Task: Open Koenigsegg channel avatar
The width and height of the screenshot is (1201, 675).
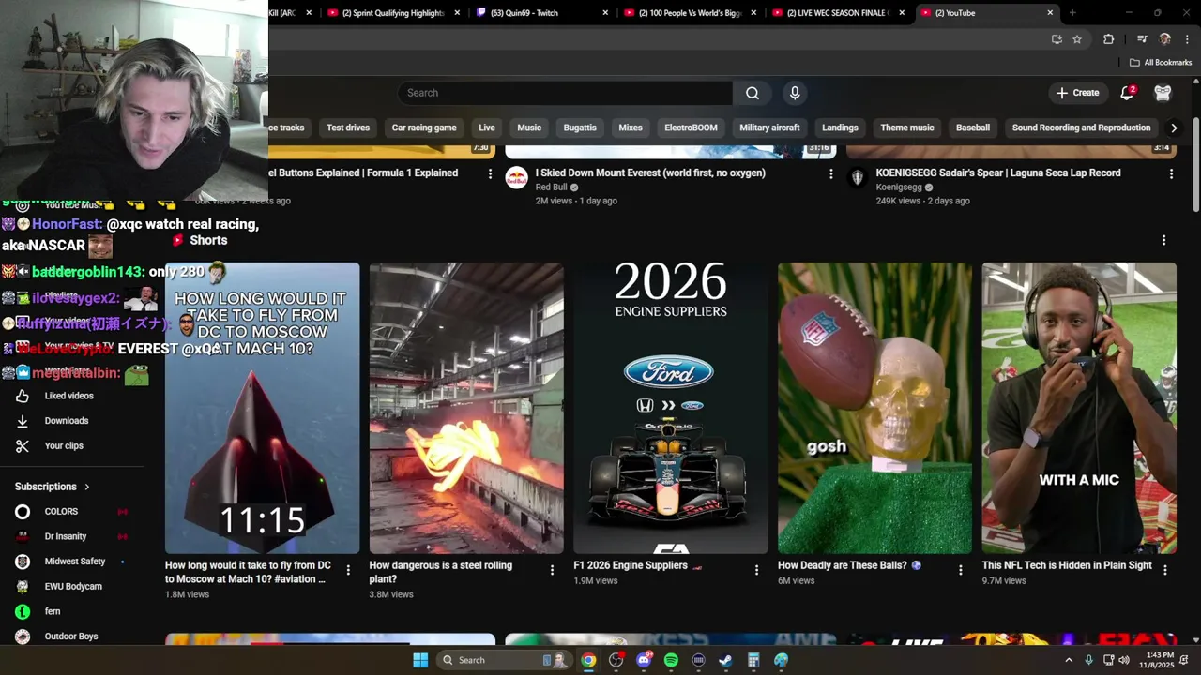Action: point(857,177)
